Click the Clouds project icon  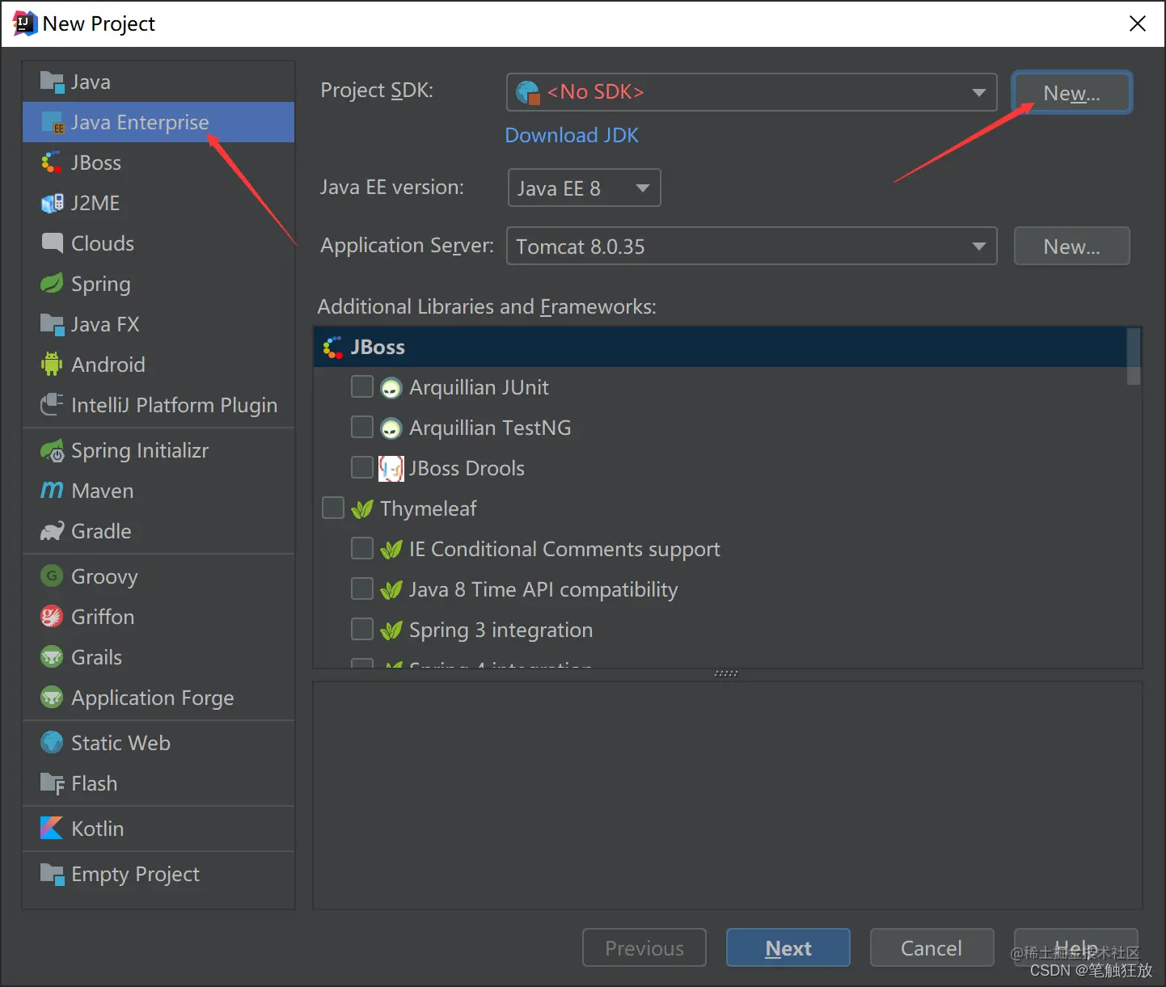pos(52,243)
